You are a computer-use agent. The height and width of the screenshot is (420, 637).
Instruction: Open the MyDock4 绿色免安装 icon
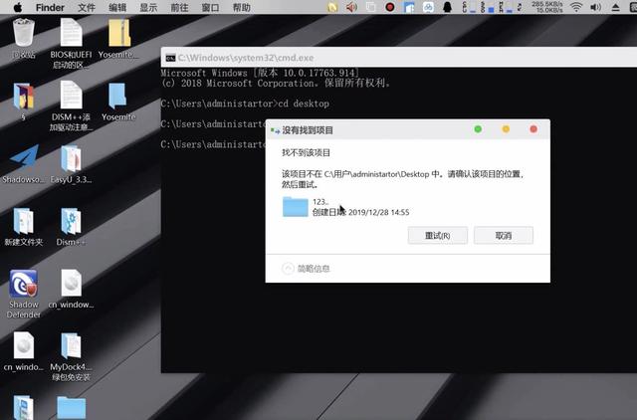(71, 347)
